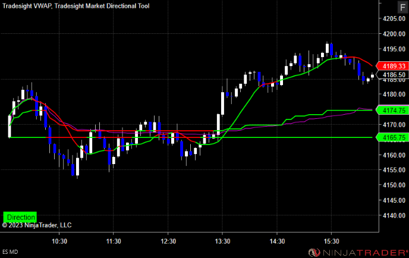Click the 2023 NinjaTrader, LLC copyright text
Image resolution: width=409 pixels, height=258 pixels.
tap(37, 225)
